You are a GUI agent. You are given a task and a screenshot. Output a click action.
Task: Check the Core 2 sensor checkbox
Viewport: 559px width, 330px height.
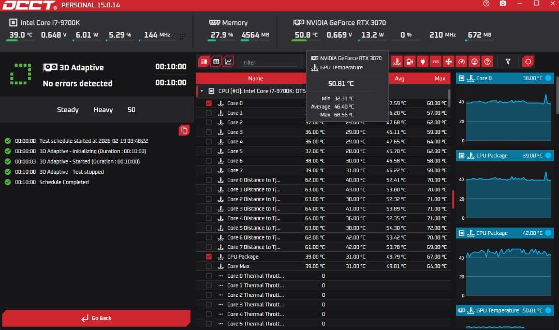209,122
